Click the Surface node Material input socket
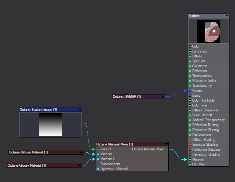The image size is (235, 182). point(190,159)
